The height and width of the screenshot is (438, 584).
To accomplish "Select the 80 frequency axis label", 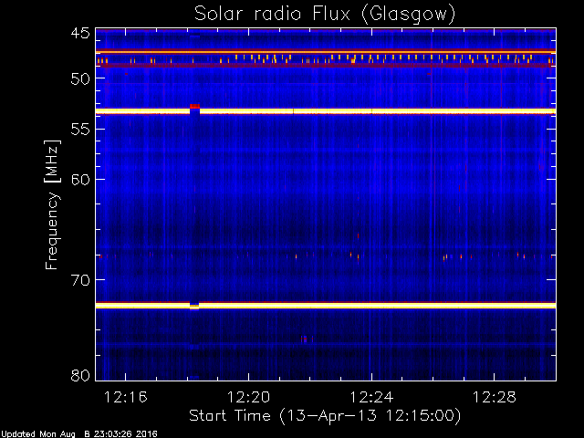I will point(80,375).
